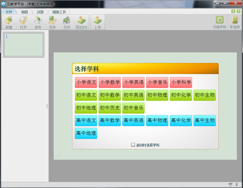Switch to the 编辑 tab
This screenshot has height=188, width=243.
coord(25,12)
